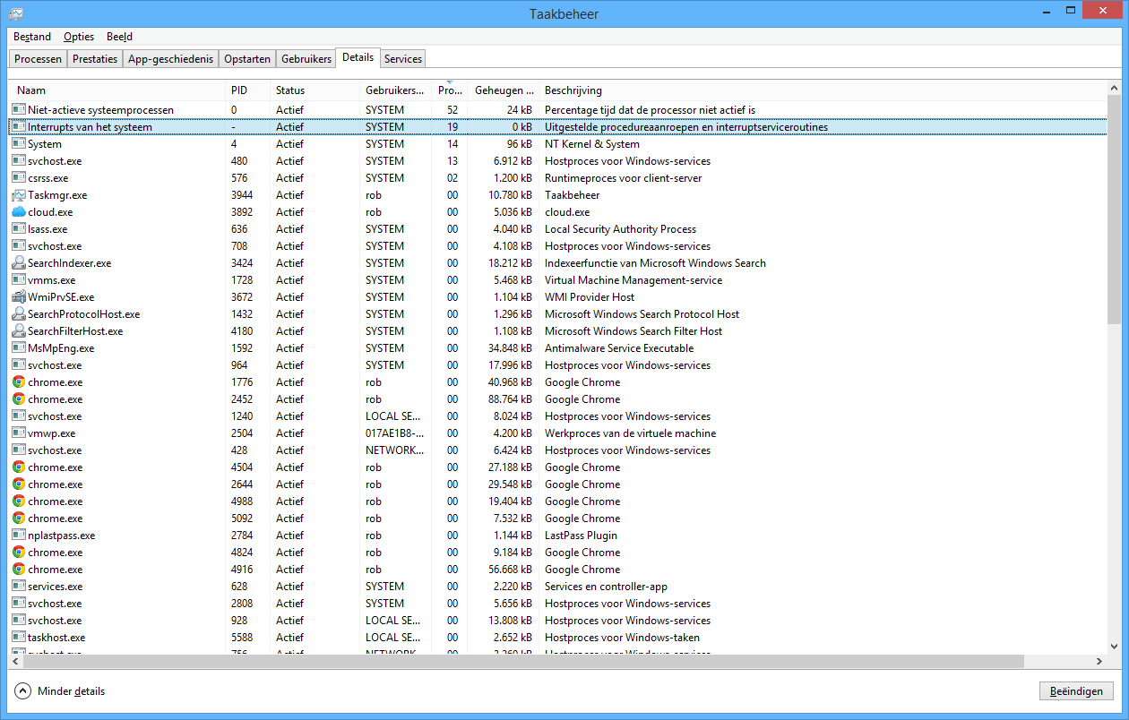Open the Opties menu

[x=79, y=37]
